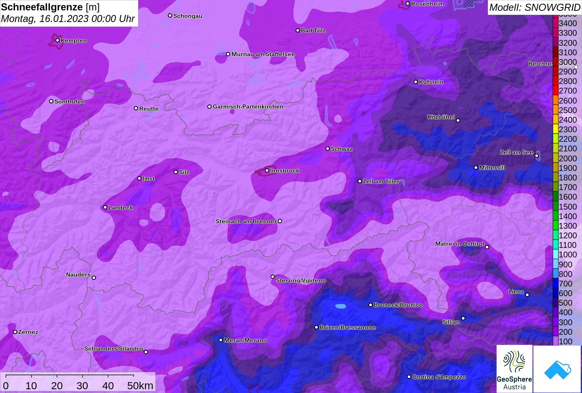Click the 'Imst' town label
582x393 pixels.
tap(148, 178)
